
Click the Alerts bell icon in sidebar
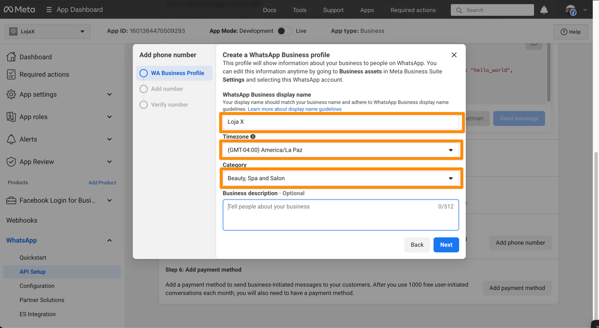(11, 139)
